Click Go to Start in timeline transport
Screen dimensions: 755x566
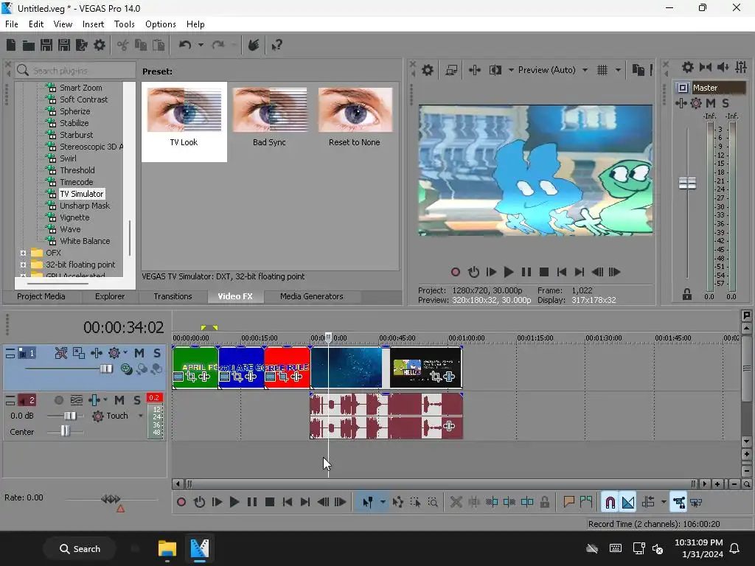(x=288, y=503)
